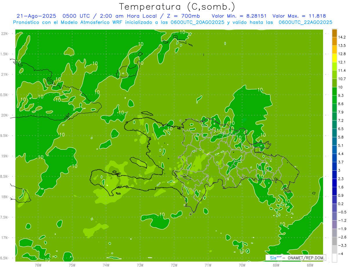Click the '76W' longitude label
348x269 pixels.
[38, 265]
